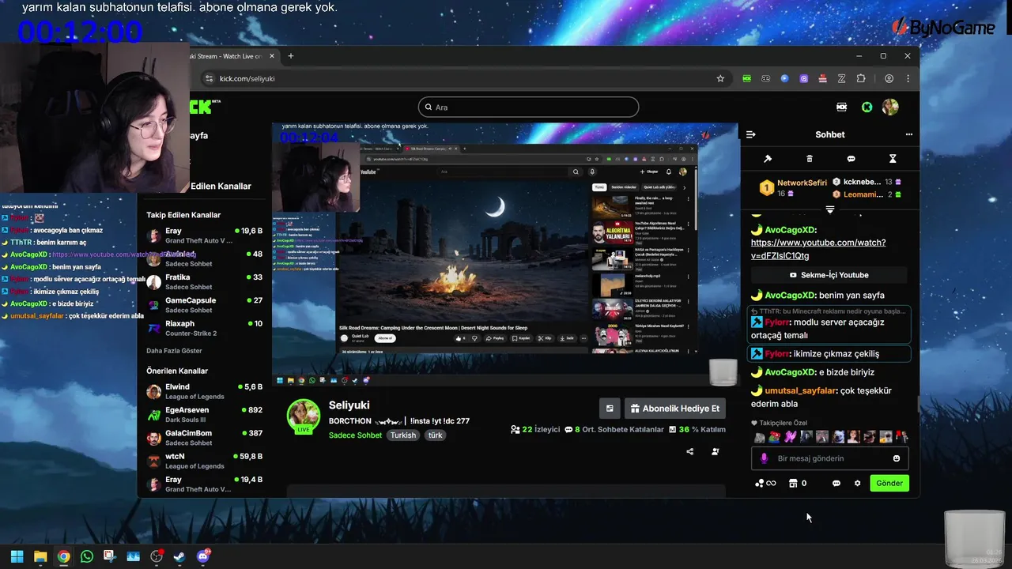
Task: Open Chrome profile icon
Action: (889, 78)
